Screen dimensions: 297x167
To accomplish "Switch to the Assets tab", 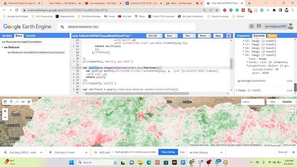I will coord(31,36).
